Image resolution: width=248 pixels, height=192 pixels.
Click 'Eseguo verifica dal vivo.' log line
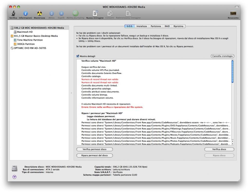click(x=94, y=67)
